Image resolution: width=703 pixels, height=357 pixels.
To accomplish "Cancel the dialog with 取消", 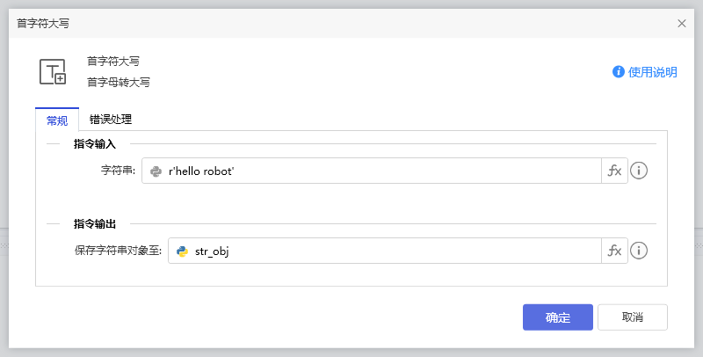I will point(632,317).
